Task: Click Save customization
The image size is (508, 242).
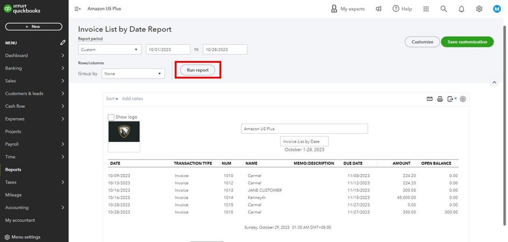Action: click(467, 42)
